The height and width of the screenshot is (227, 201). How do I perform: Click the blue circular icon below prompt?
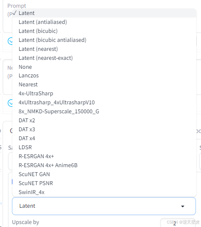[x=10, y=41]
